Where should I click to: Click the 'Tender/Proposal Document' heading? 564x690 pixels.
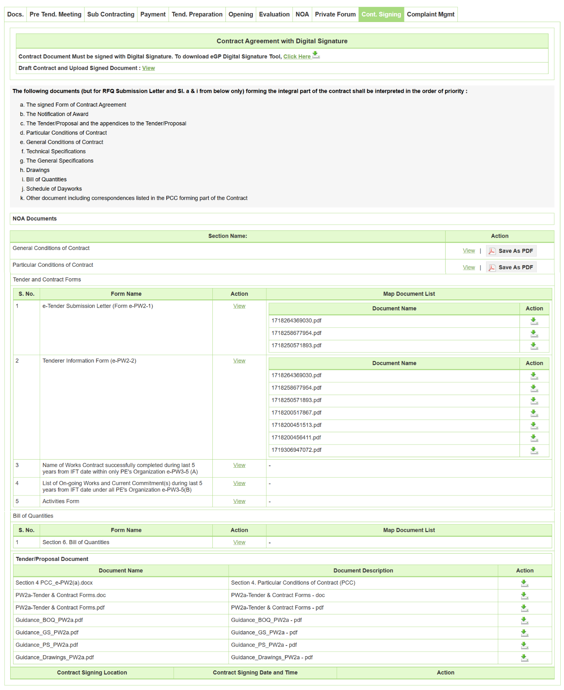(52, 559)
